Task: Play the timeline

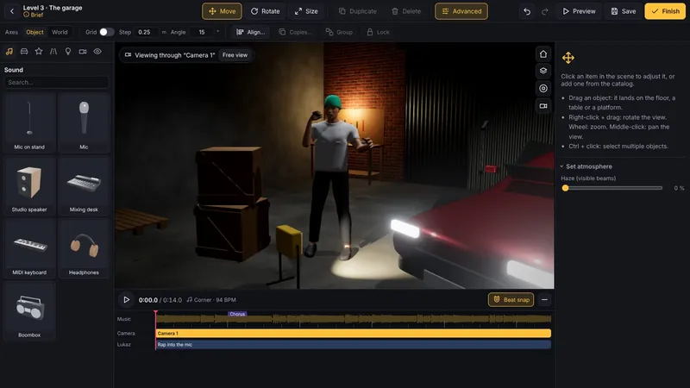Action: click(x=126, y=299)
